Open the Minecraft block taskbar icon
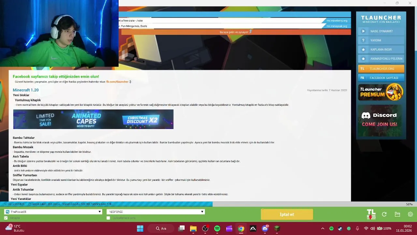 [277, 228]
